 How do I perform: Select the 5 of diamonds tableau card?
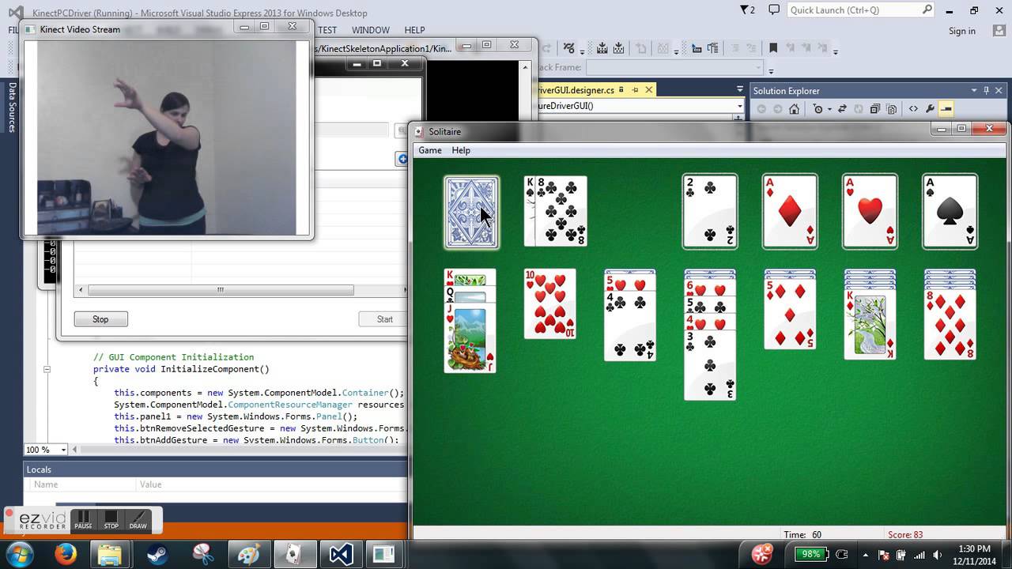pos(790,315)
